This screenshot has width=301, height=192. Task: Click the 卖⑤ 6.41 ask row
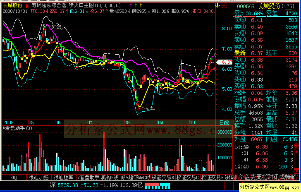[x=266, y=20]
